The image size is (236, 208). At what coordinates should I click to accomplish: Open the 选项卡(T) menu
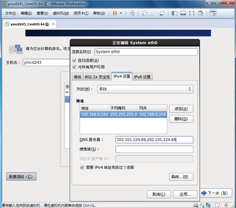coord(81,13)
